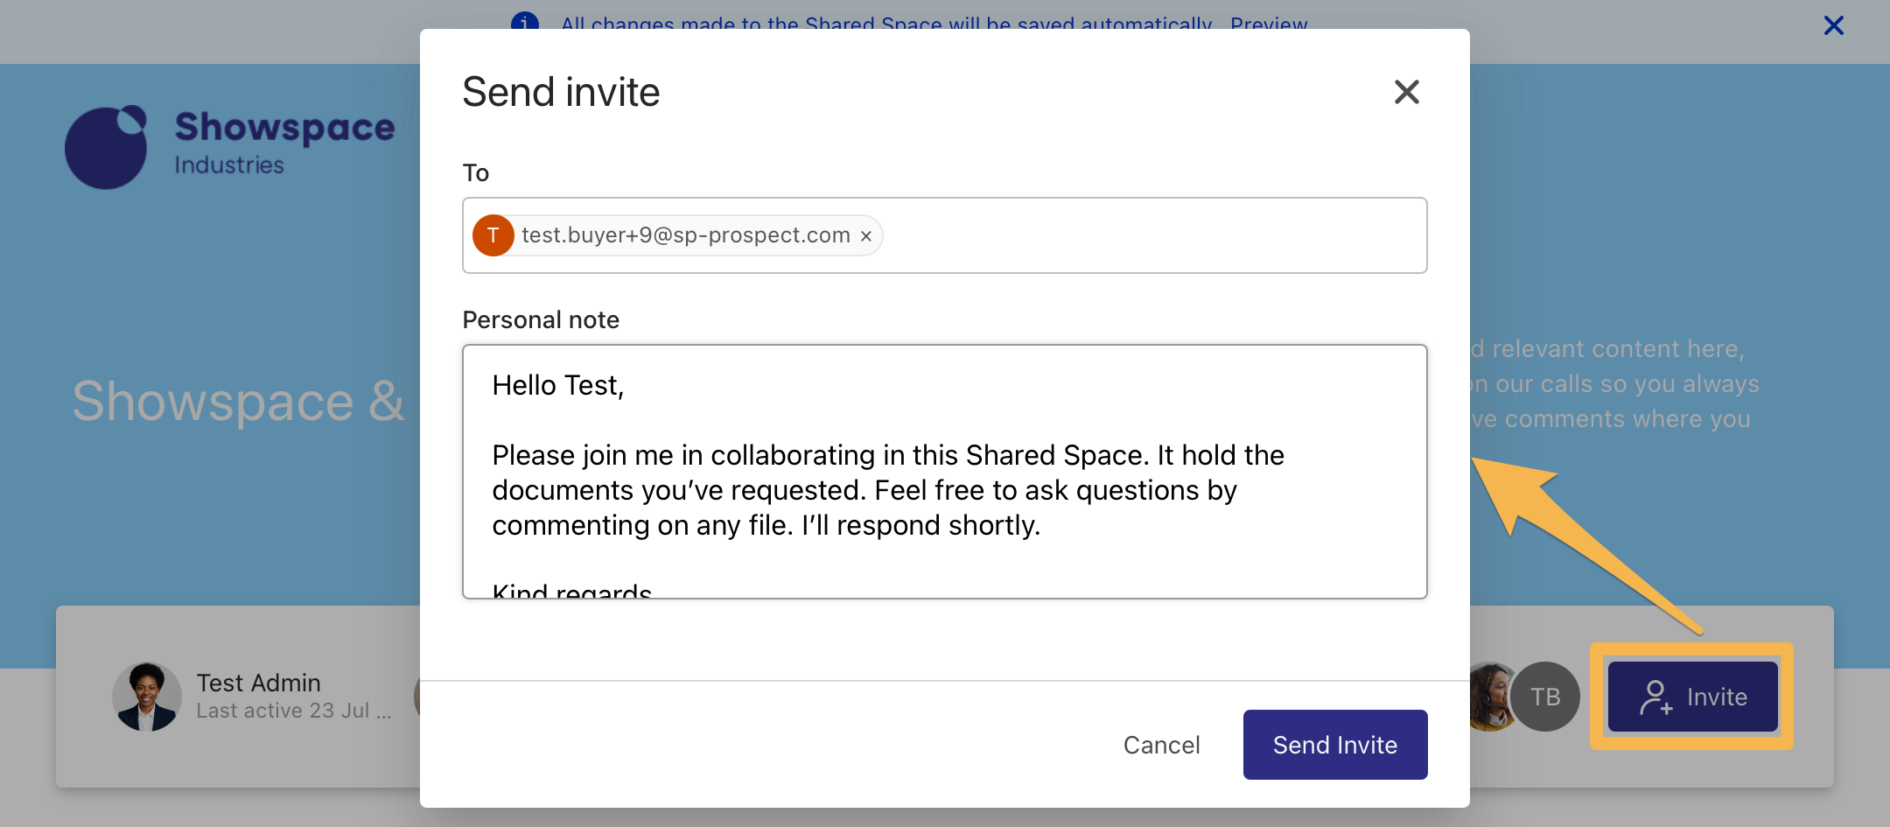Click the Send invite dialog title

561,91
